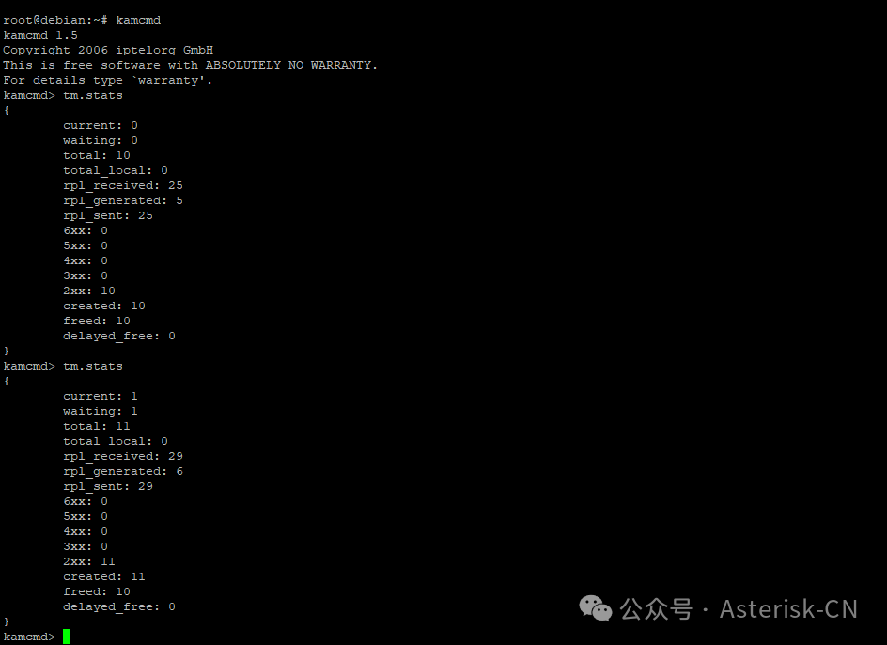Click the last delayed_free: 0 line

(118, 606)
